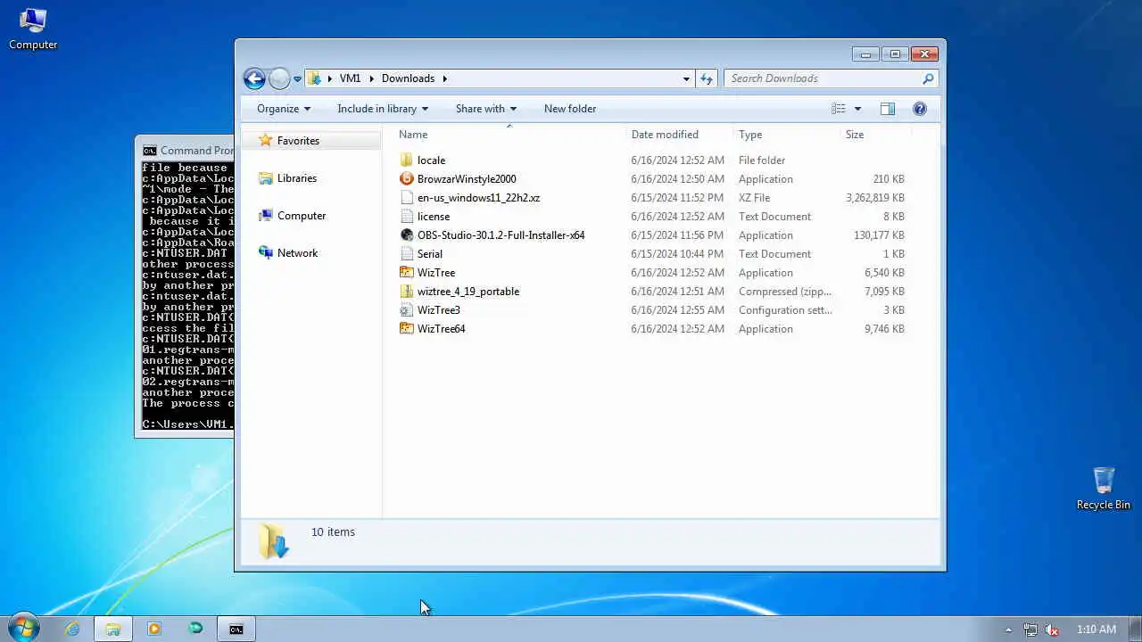Click the WizTree application icon
Image resolution: width=1142 pixels, height=642 pixels.
[x=407, y=273]
